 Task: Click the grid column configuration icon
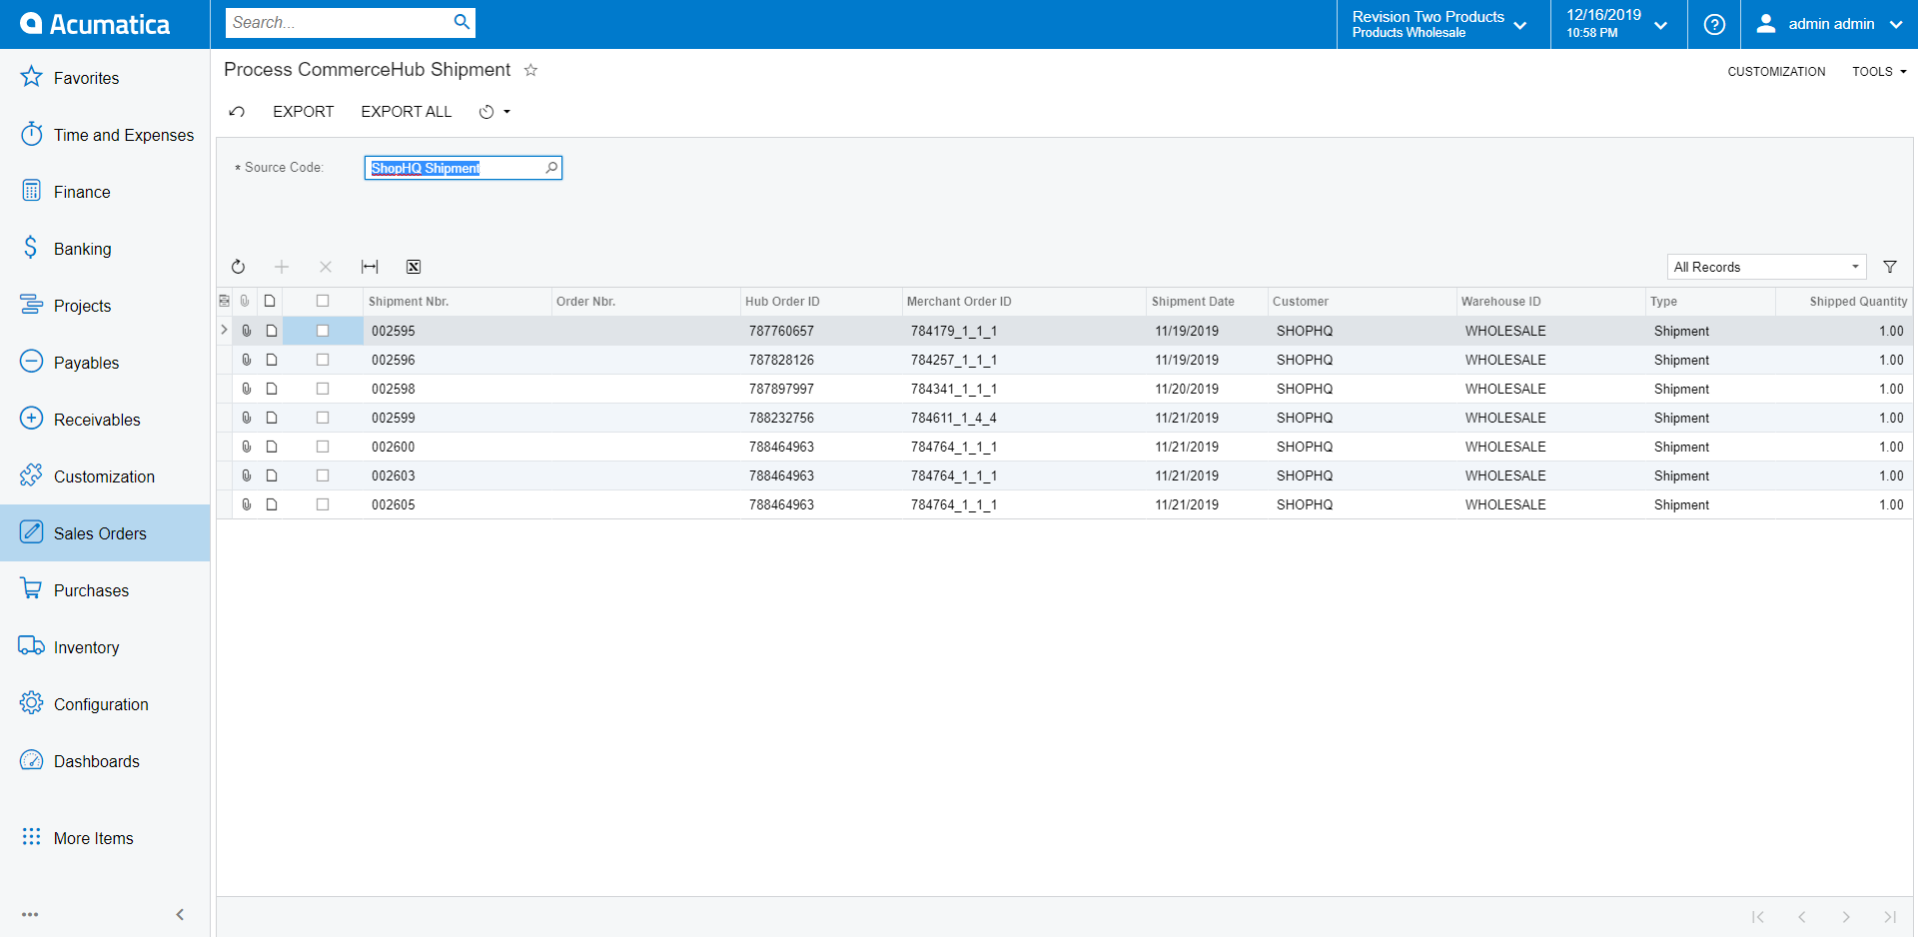[x=224, y=301]
